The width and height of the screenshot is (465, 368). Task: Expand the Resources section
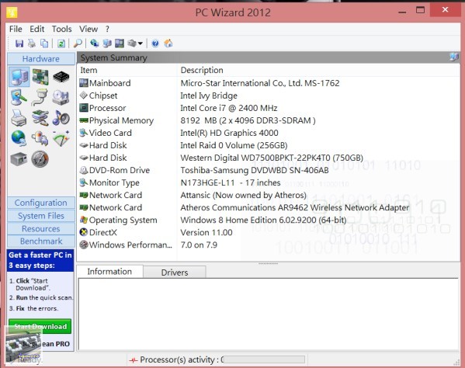tap(41, 228)
